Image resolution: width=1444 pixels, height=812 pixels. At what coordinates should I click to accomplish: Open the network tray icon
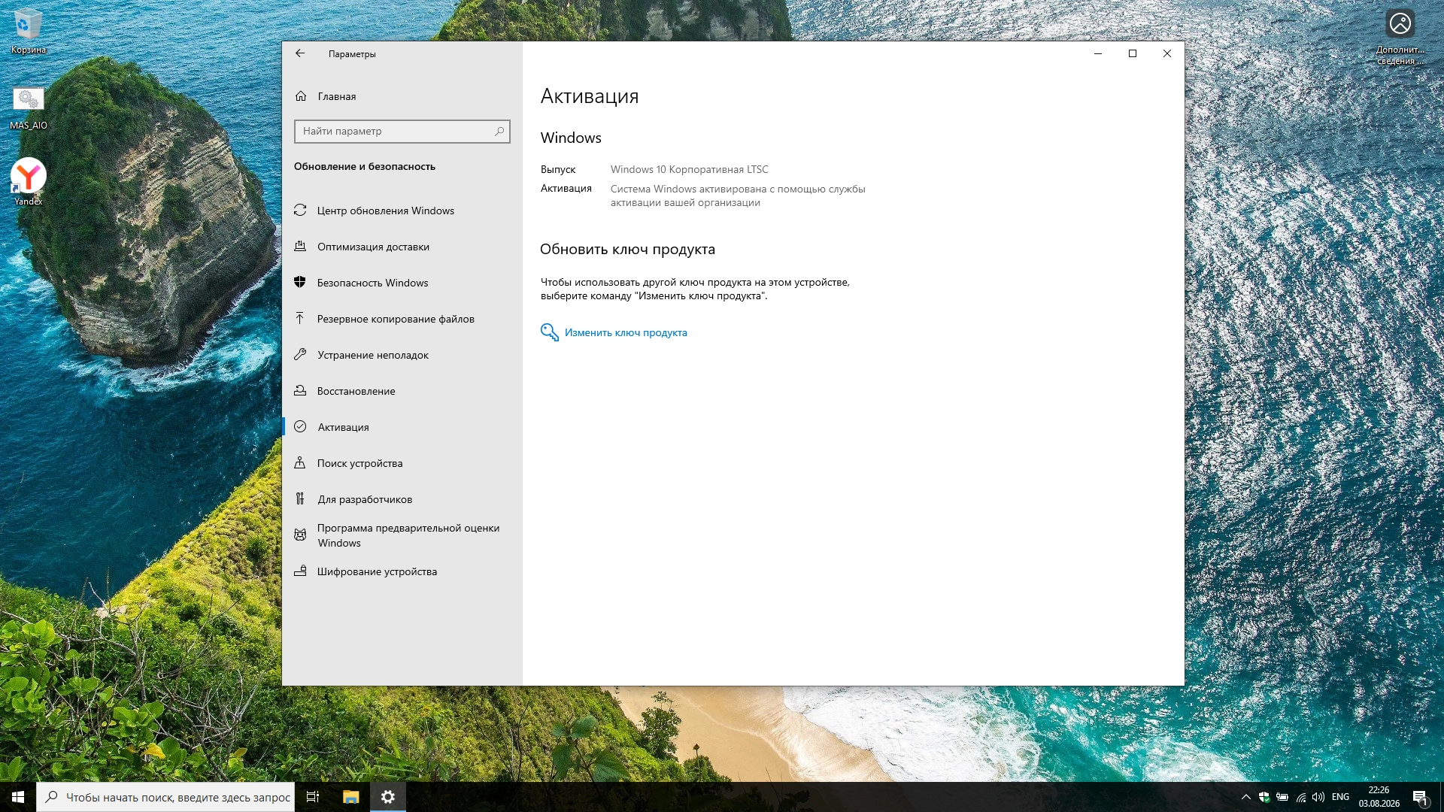pyautogui.click(x=1300, y=797)
